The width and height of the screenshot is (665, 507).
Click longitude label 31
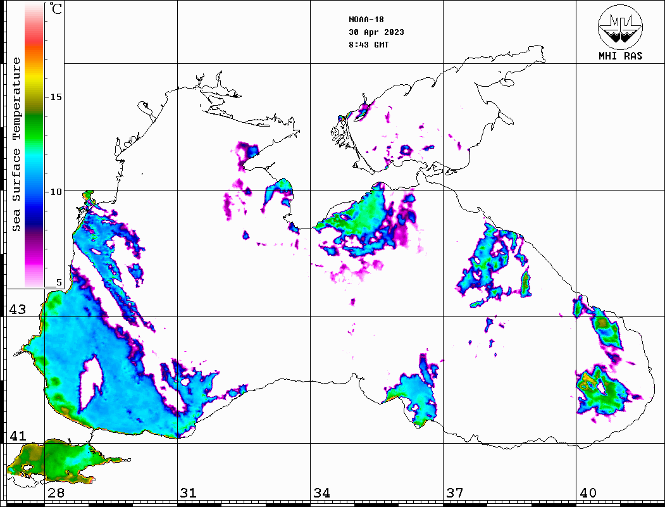189,493
